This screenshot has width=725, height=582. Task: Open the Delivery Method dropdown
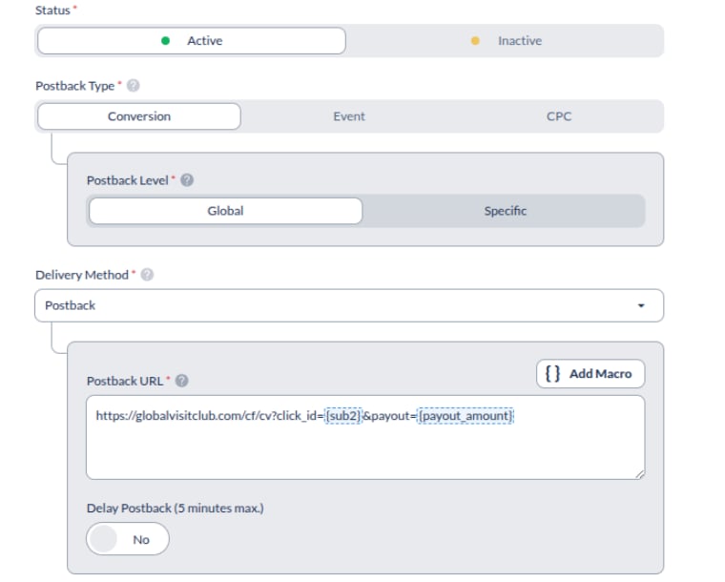(x=349, y=305)
